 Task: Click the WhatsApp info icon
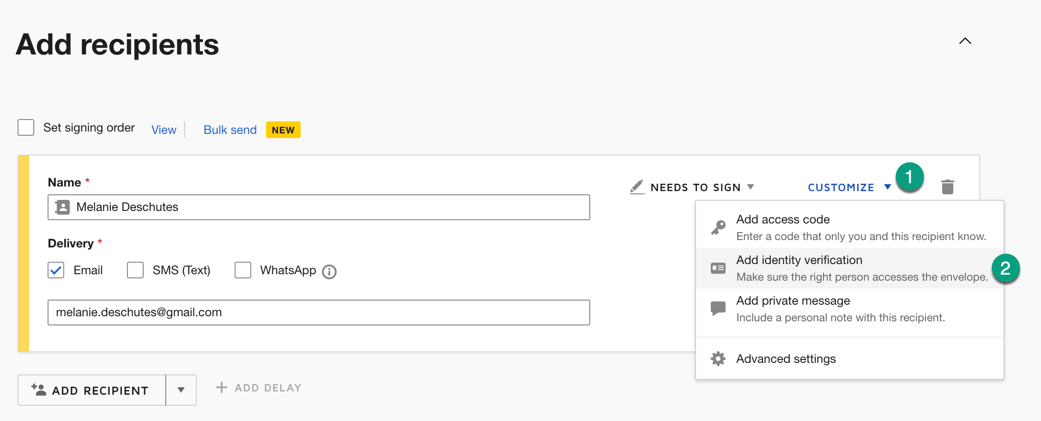click(x=329, y=272)
